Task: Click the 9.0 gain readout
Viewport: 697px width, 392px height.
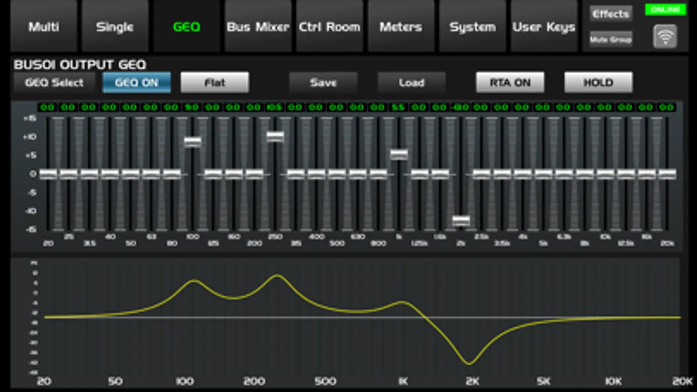Action: tap(192, 107)
